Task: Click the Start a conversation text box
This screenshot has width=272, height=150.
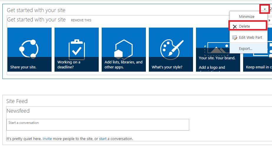Action: pyautogui.click(x=98, y=124)
